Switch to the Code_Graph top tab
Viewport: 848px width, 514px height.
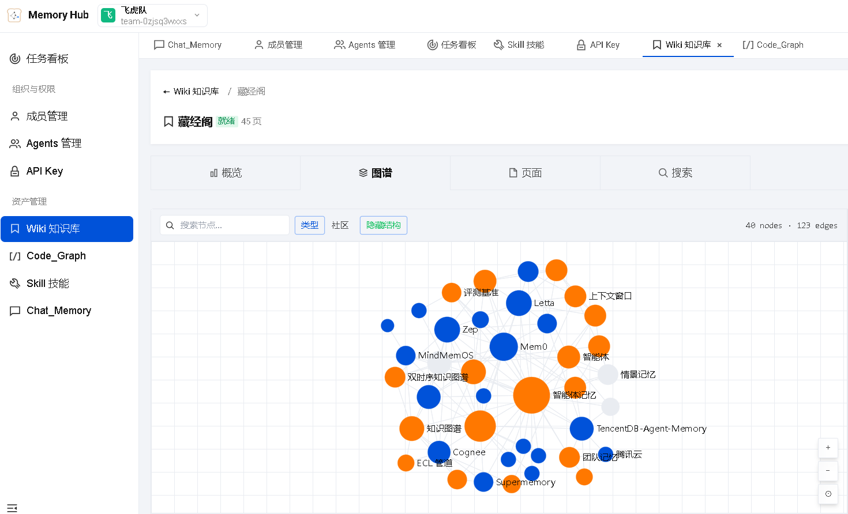tap(773, 45)
